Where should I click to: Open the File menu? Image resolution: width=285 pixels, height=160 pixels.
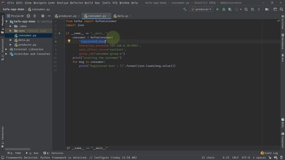[x=11, y=3]
